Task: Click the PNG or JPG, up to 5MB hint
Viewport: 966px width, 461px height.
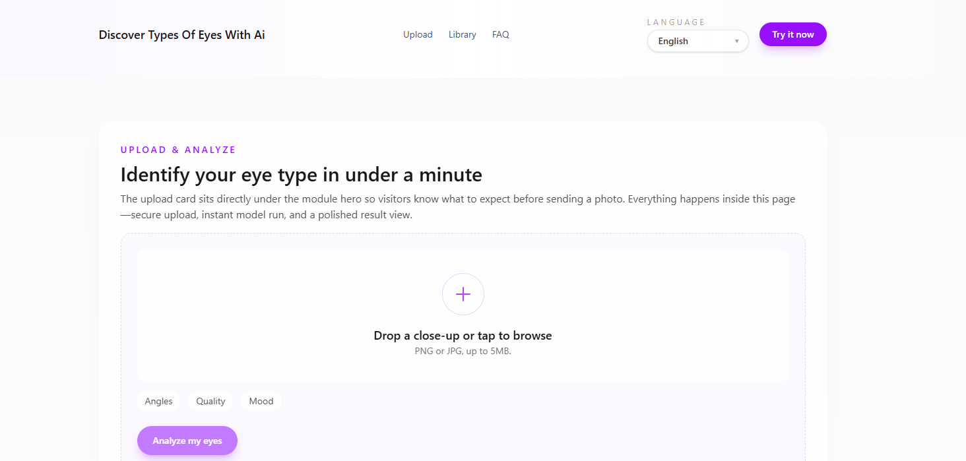Action: pos(463,351)
